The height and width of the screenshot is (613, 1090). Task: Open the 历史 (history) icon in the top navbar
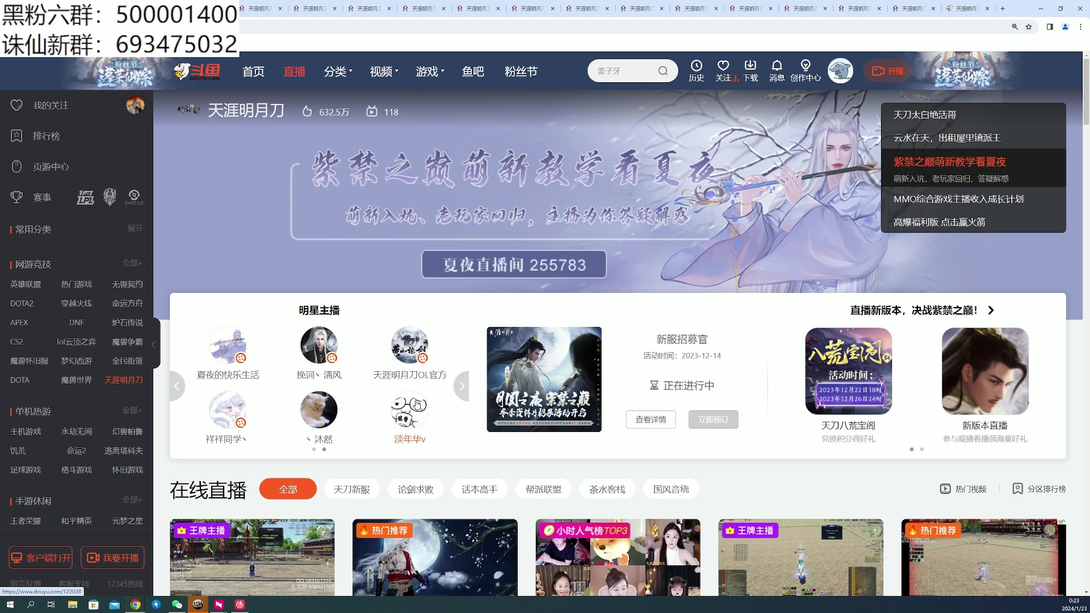696,70
